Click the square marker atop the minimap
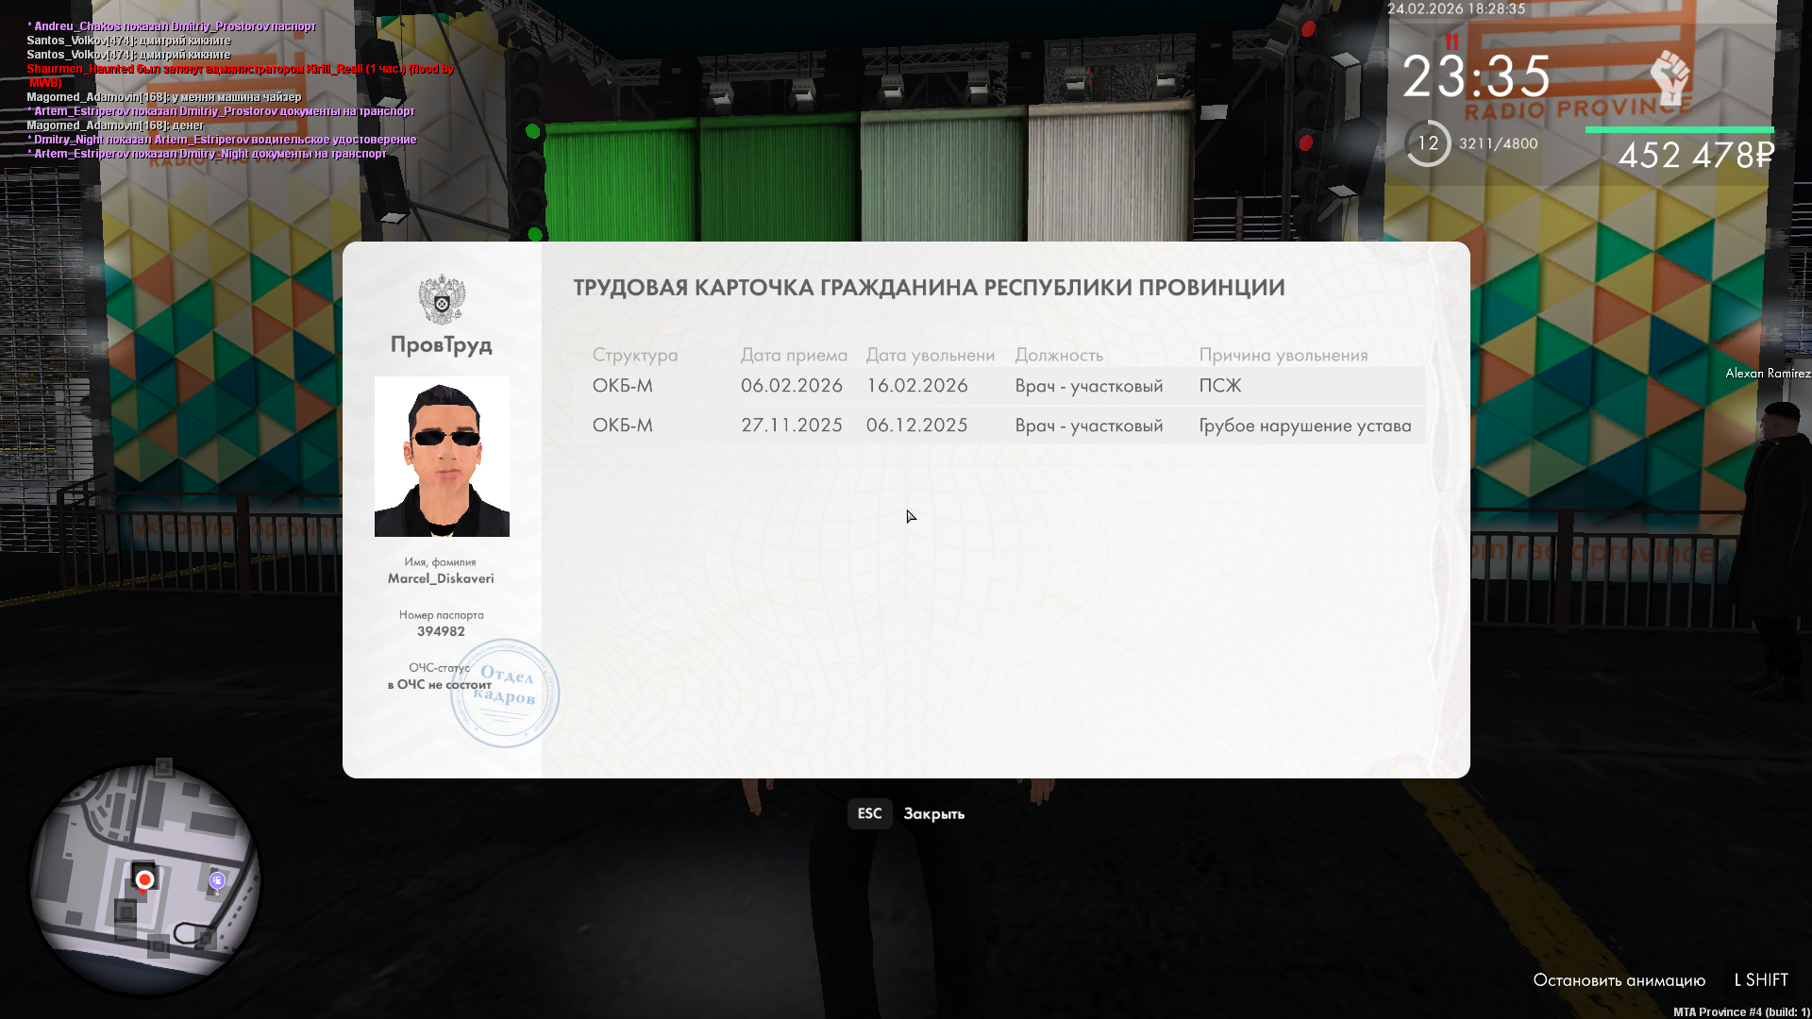Image resolution: width=1812 pixels, height=1019 pixels. click(x=163, y=766)
